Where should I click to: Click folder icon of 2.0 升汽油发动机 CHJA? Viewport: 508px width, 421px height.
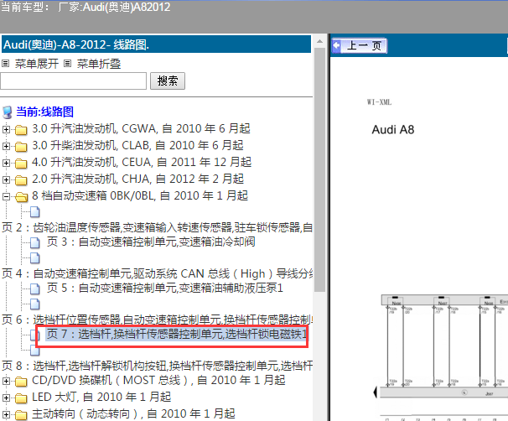(21, 180)
